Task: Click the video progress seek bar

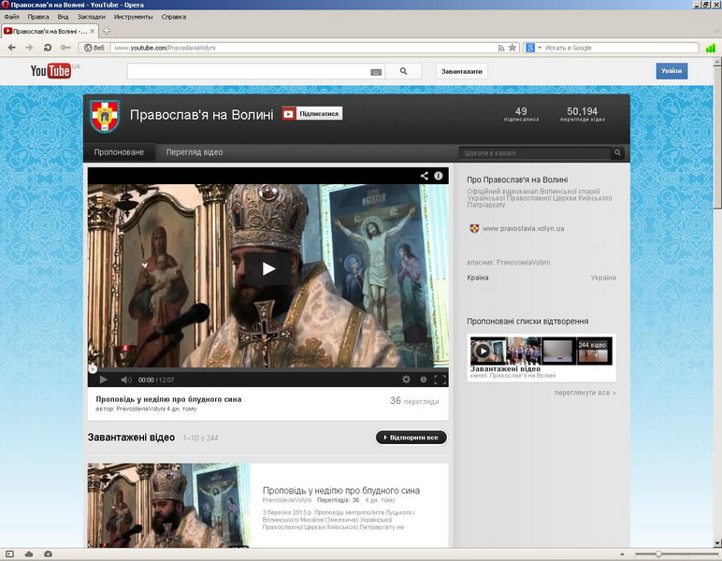Action: click(x=267, y=369)
